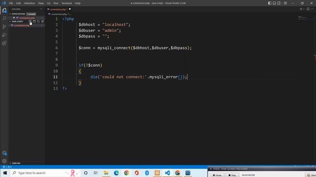Open the Accounts icon in activity bar
The width and height of the screenshot is (316, 177).
[4, 153]
